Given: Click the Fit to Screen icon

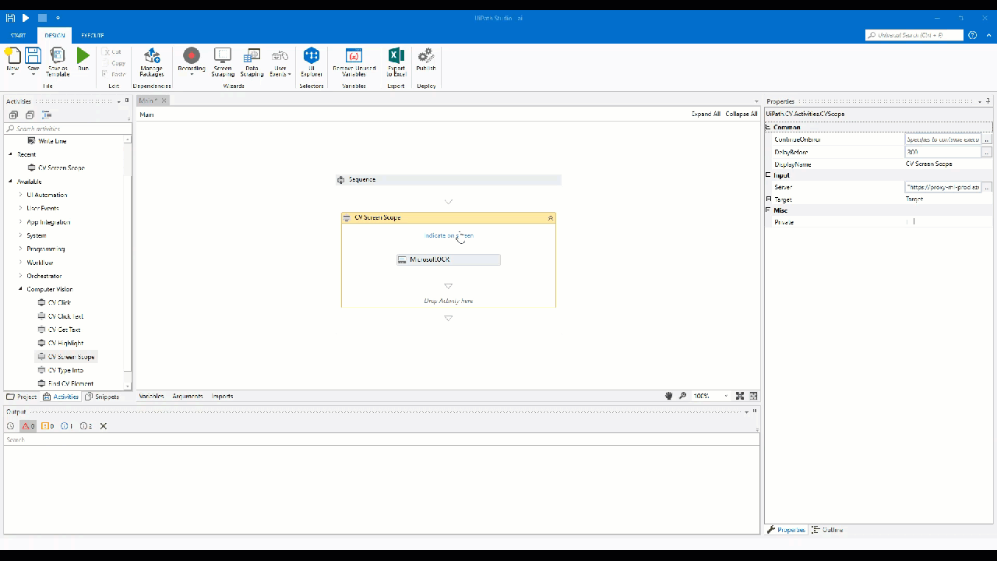Looking at the screenshot, I should click(740, 396).
